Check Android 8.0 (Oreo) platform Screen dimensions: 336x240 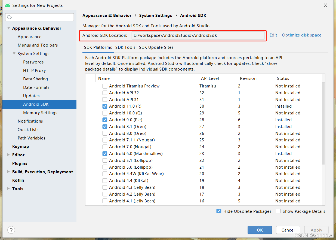coord(105,133)
